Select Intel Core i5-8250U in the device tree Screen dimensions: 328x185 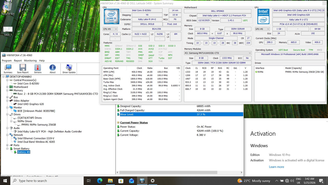(28, 84)
